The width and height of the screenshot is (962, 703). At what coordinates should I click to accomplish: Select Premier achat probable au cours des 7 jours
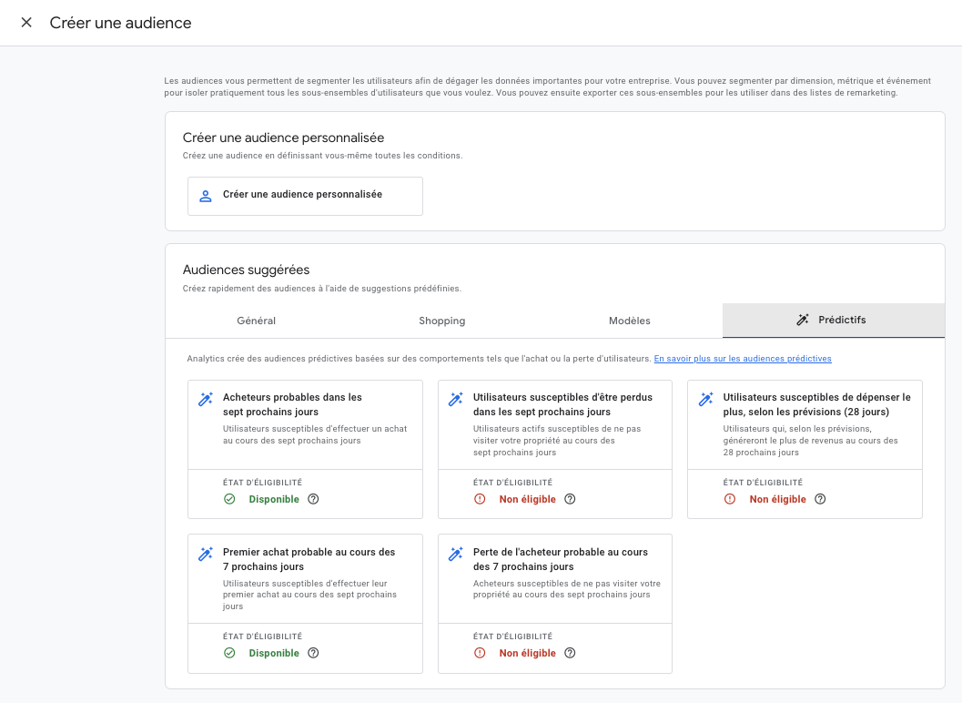point(305,576)
